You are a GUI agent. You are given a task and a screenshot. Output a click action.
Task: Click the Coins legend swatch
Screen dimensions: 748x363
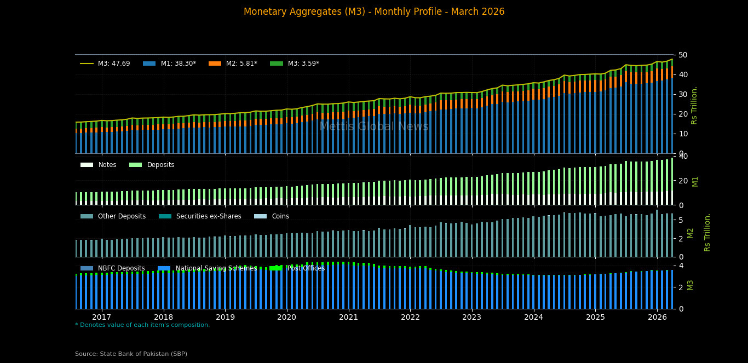[x=260, y=216]
